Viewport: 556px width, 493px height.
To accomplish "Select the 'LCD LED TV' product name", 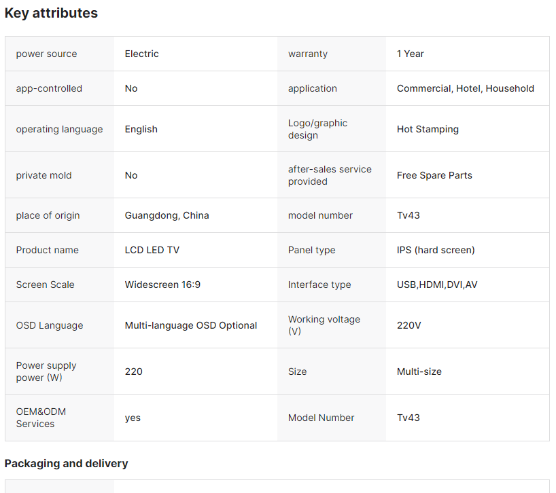I will pos(152,250).
